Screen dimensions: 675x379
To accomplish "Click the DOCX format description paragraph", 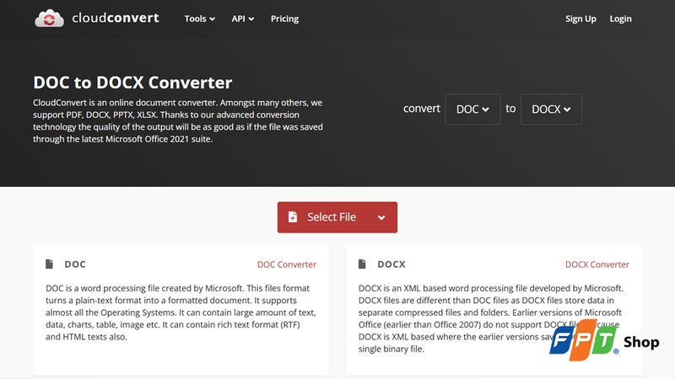I will 491,318.
